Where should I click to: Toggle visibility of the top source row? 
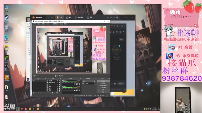click(58, 81)
